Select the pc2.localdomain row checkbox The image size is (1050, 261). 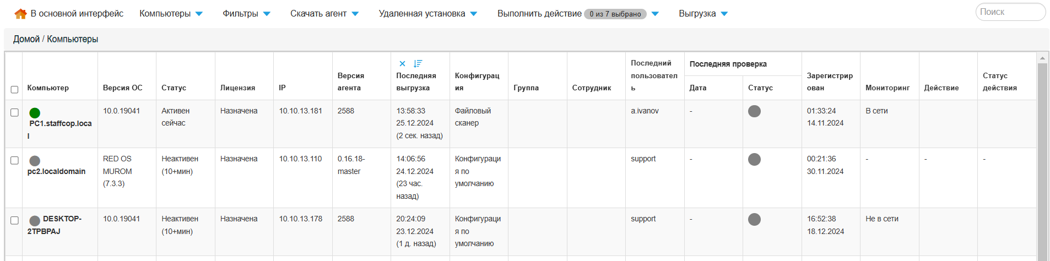coord(15,160)
